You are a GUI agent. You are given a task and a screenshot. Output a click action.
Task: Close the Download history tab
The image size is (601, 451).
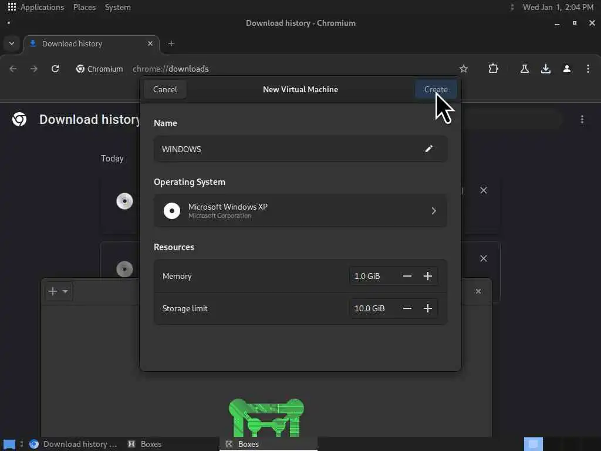pyautogui.click(x=150, y=43)
